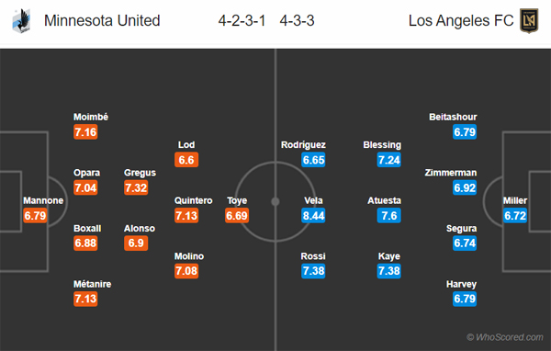Select Toye's 6.69 rating badge
This screenshot has height=351, width=551.
point(237,215)
